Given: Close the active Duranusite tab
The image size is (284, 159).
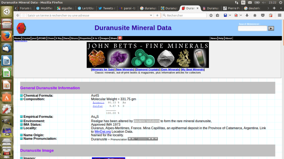Looking at the screenshot, I should [198, 8].
